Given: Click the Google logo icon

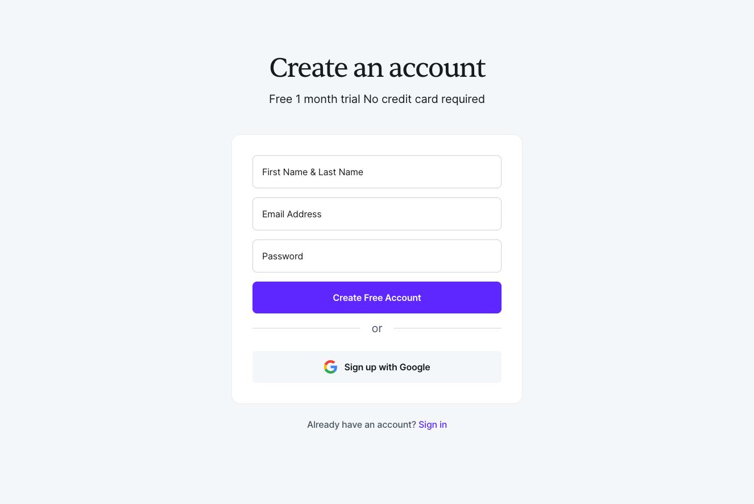Looking at the screenshot, I should point(330,367).
